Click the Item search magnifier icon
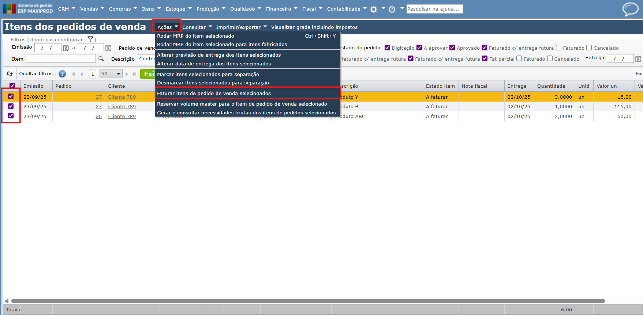This screenshot has width=643, height=315. [x=101, y=58]
